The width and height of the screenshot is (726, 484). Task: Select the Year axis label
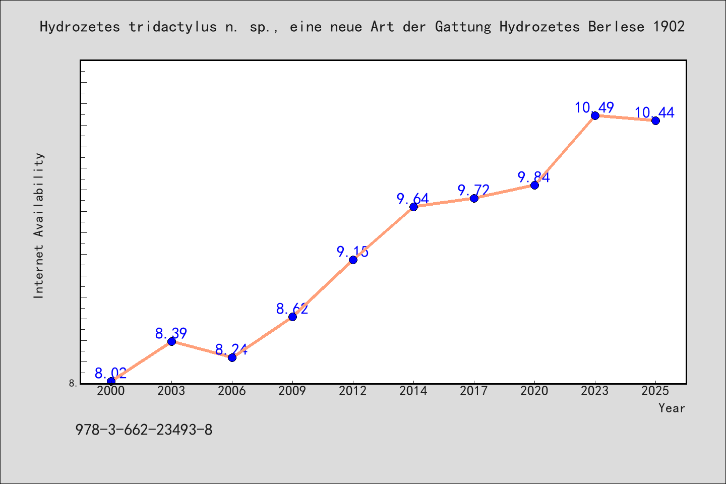(672, 408)
